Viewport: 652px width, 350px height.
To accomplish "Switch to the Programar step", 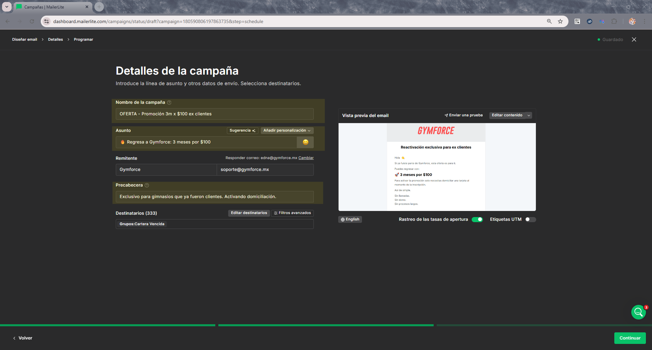I will coord(83,40).
